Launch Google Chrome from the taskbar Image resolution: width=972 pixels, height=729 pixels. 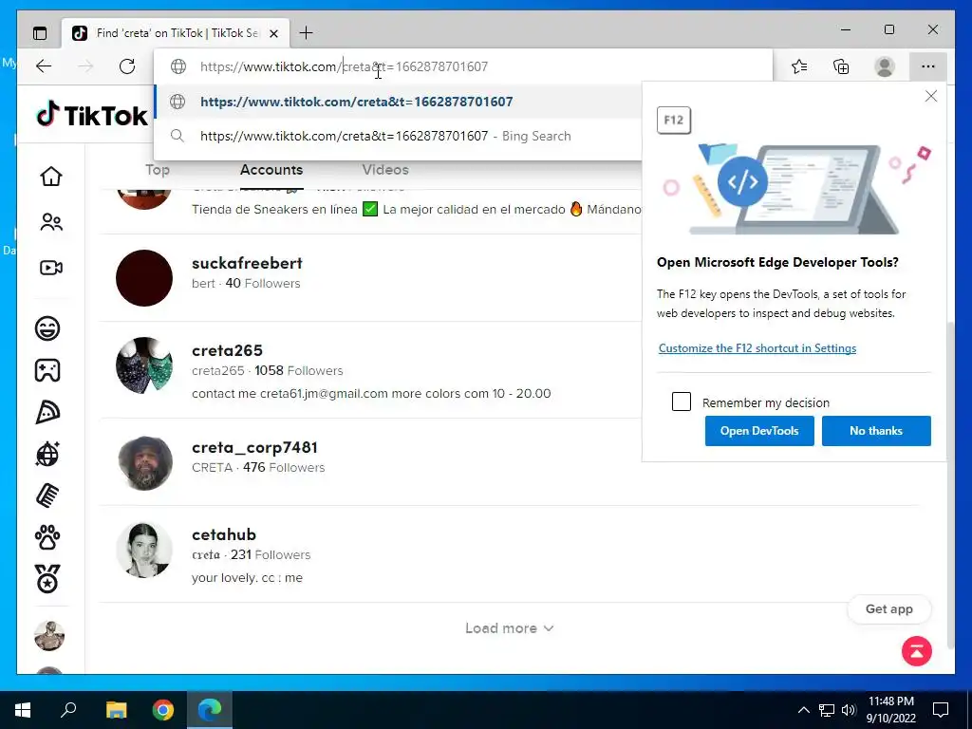163,710
